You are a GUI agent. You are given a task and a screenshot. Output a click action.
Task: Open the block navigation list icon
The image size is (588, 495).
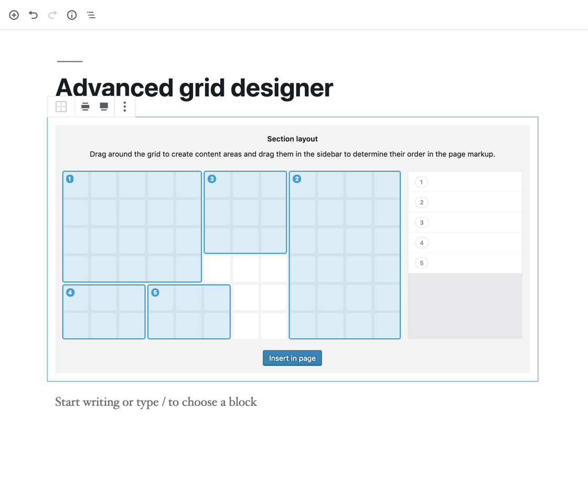coord(91,15)
